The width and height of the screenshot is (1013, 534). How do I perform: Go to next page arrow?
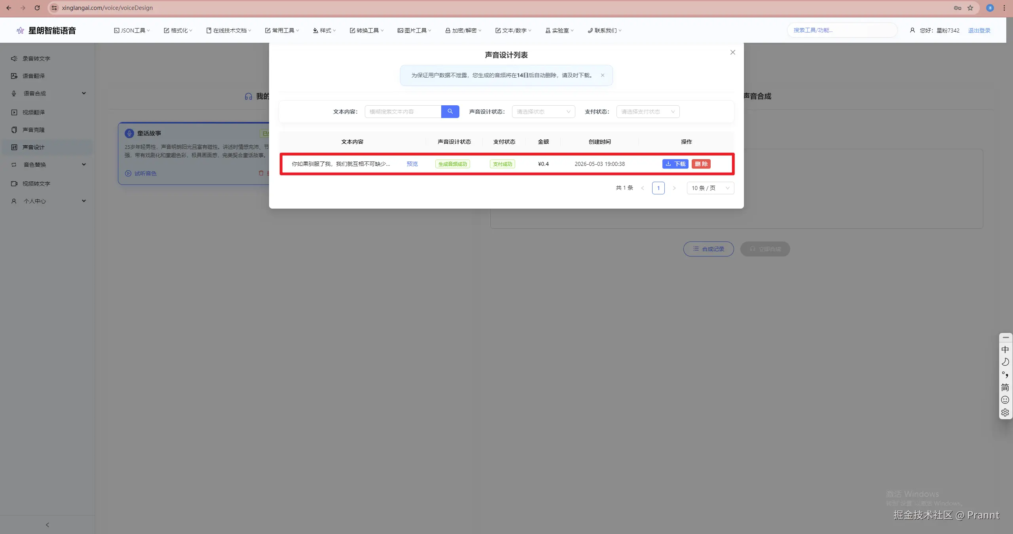[674, 188]
